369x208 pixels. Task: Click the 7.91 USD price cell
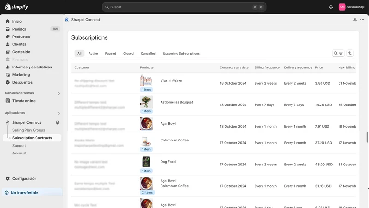pyautogui.click(x=322, y=126)
